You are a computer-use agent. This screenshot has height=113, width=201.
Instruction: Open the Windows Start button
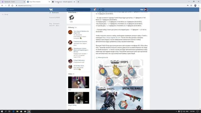click(x=2, y=111)
